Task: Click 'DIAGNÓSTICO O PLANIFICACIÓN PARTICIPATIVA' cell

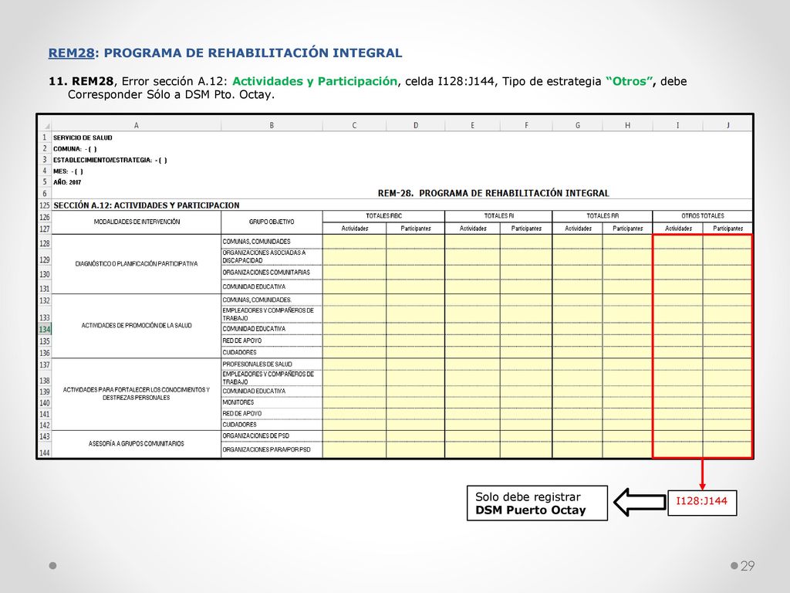Action: point(137,264)
